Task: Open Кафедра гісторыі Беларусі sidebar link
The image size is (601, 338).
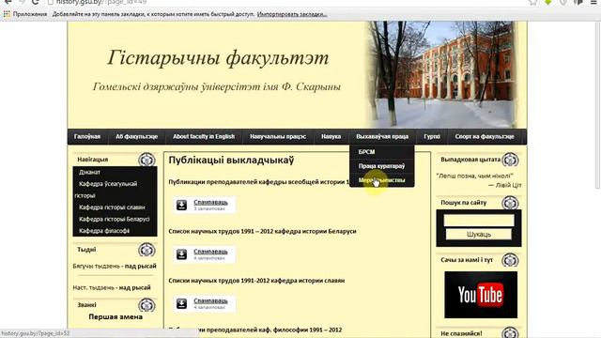Action: pyautogui.click(x=115, y=219)
